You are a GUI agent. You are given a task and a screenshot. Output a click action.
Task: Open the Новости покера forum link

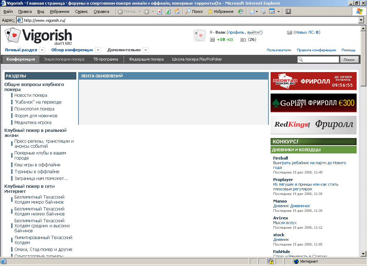point(31,95)
